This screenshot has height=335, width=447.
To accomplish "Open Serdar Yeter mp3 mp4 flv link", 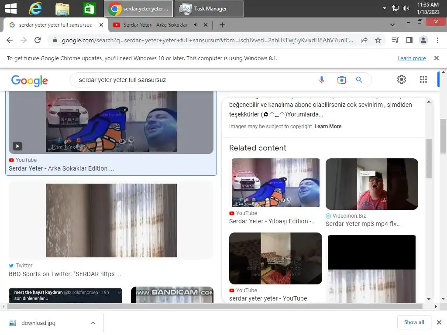I will point(363,224).
